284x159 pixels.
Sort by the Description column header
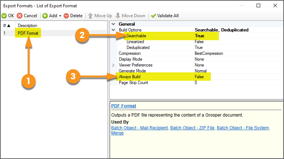point(27,26)
